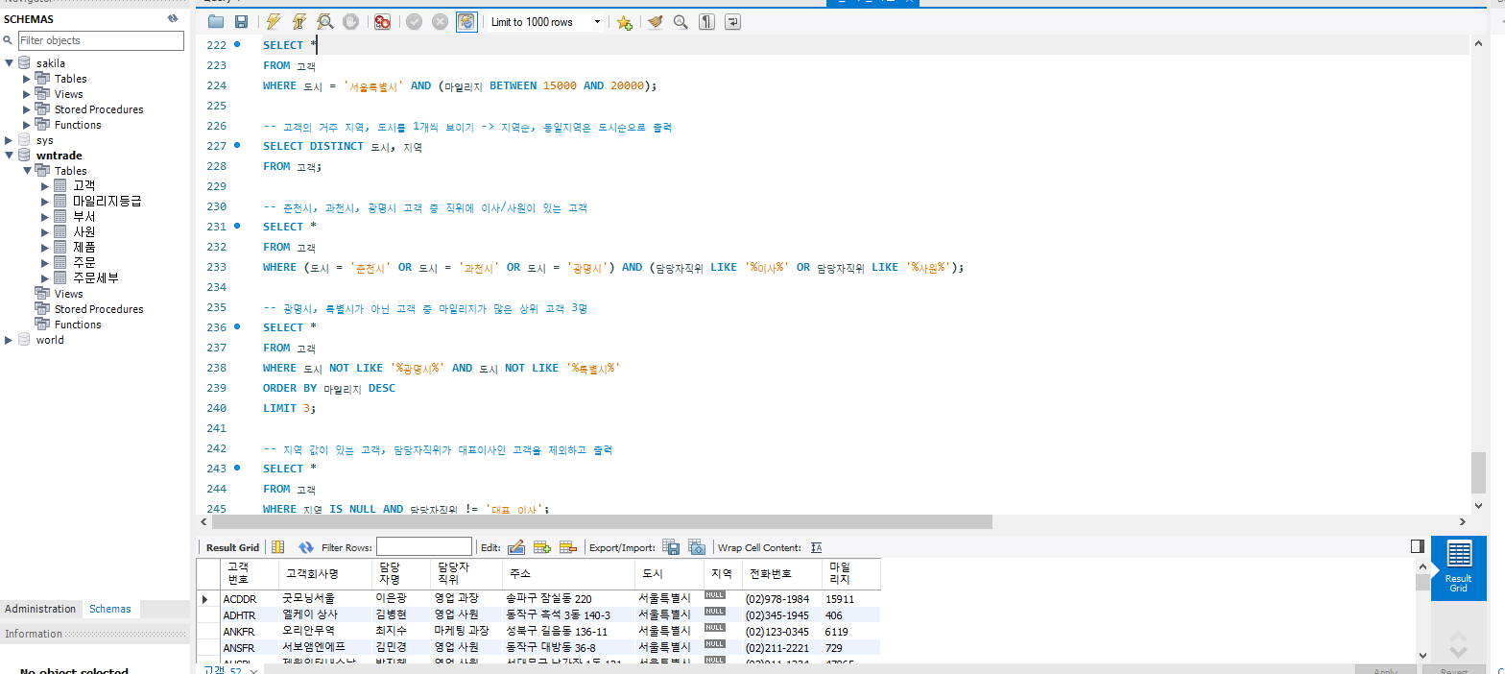
Task: Add a snippet using the star icon
Action: [624, 21]
